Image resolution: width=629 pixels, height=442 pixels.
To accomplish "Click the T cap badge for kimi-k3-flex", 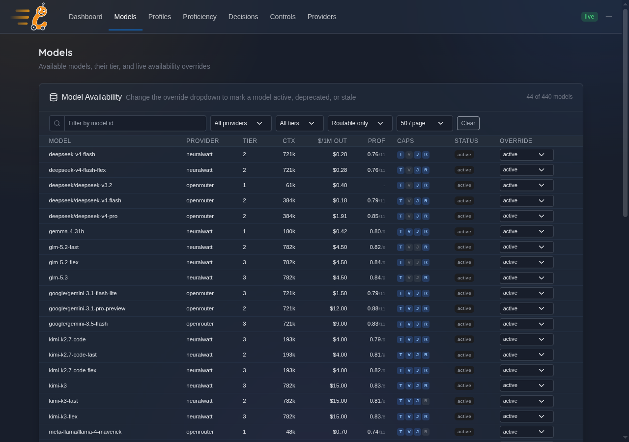I will pyautogui.click(x=400, y=416).
